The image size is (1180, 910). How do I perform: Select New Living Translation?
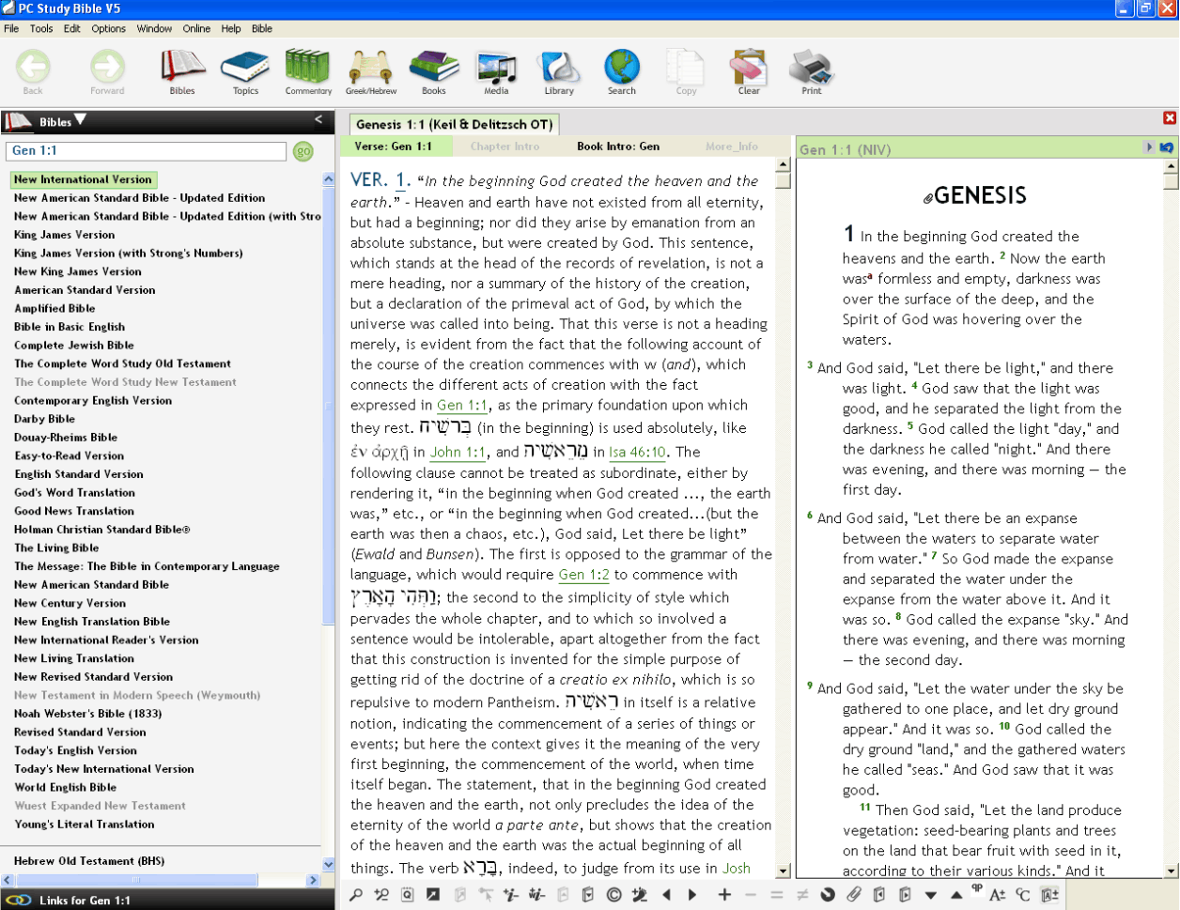[74, 658]
